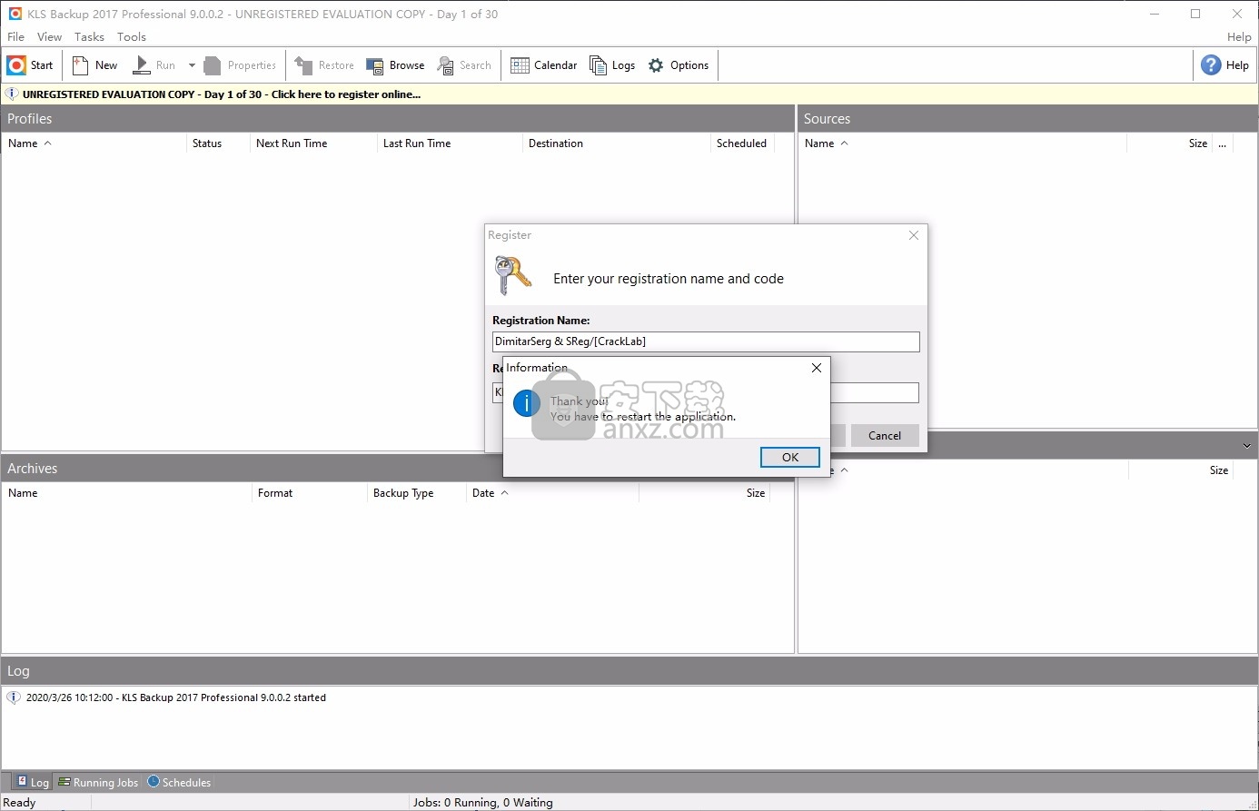This screenshot has width=1259, height=811.
Task: Sort Profiles by Scheduled column
Action: (742, 143)
